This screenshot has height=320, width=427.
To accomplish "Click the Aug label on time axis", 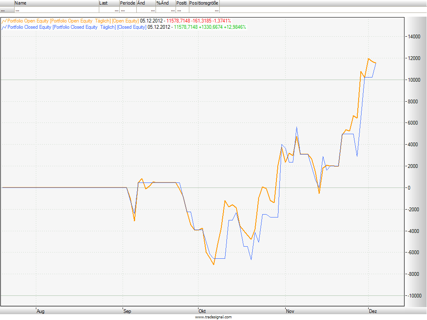I will click(40, 311).
